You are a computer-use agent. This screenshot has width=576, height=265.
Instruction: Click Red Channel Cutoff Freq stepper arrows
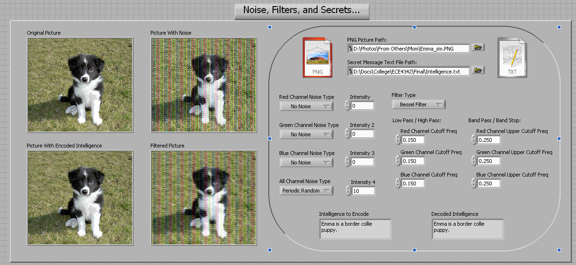pyautogui.click(x=398, y=140)
